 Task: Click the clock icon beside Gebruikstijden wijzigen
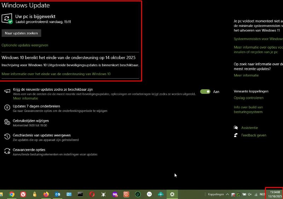coord(7,122)
